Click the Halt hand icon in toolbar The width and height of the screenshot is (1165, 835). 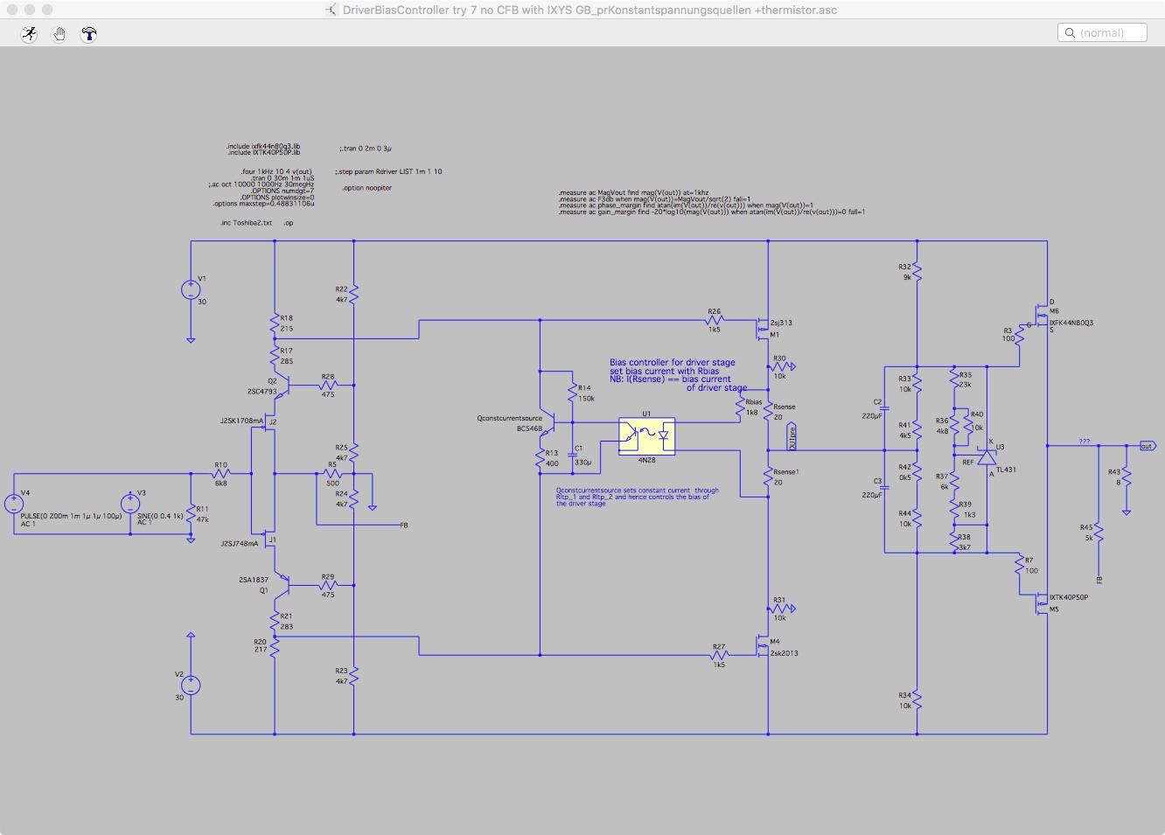[59, 34]
